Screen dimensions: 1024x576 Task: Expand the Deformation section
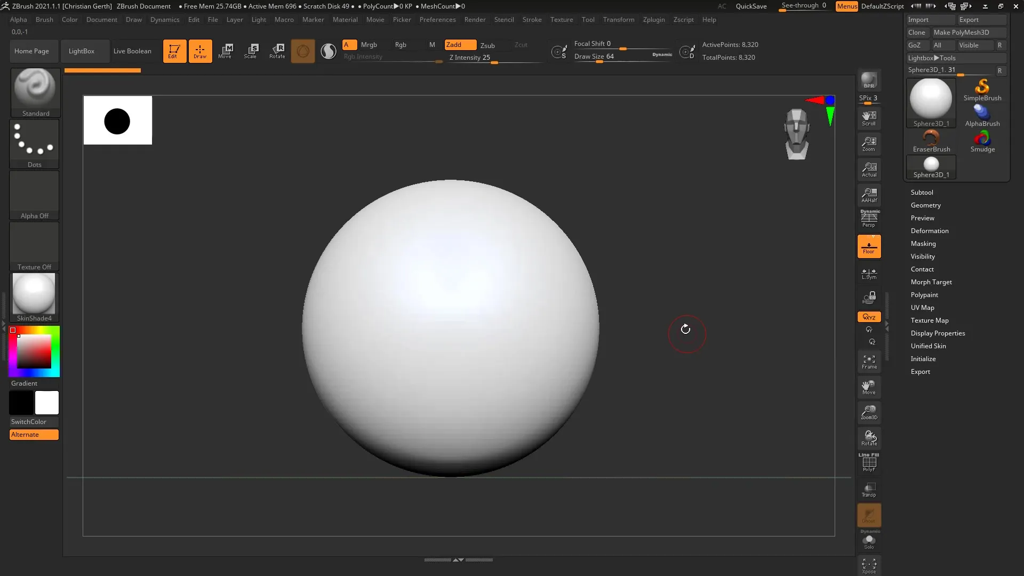tap(929, 231)
